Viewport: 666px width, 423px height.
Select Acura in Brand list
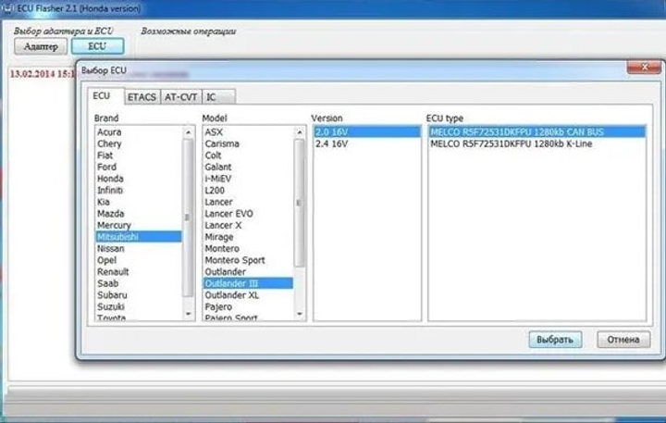(x=139, y=132)
